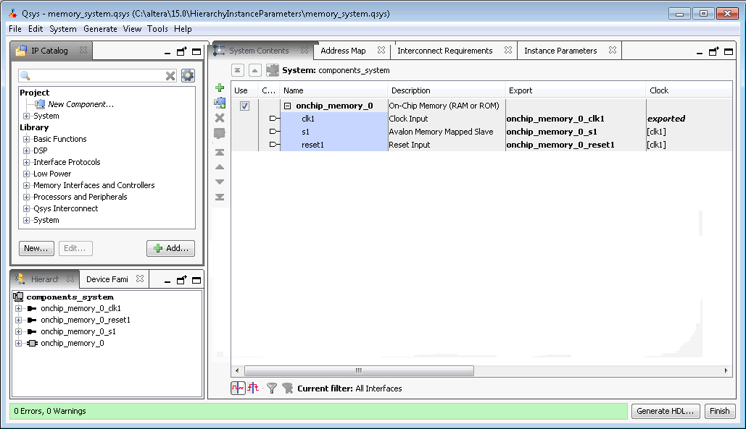Expand the Project System node

27,116
